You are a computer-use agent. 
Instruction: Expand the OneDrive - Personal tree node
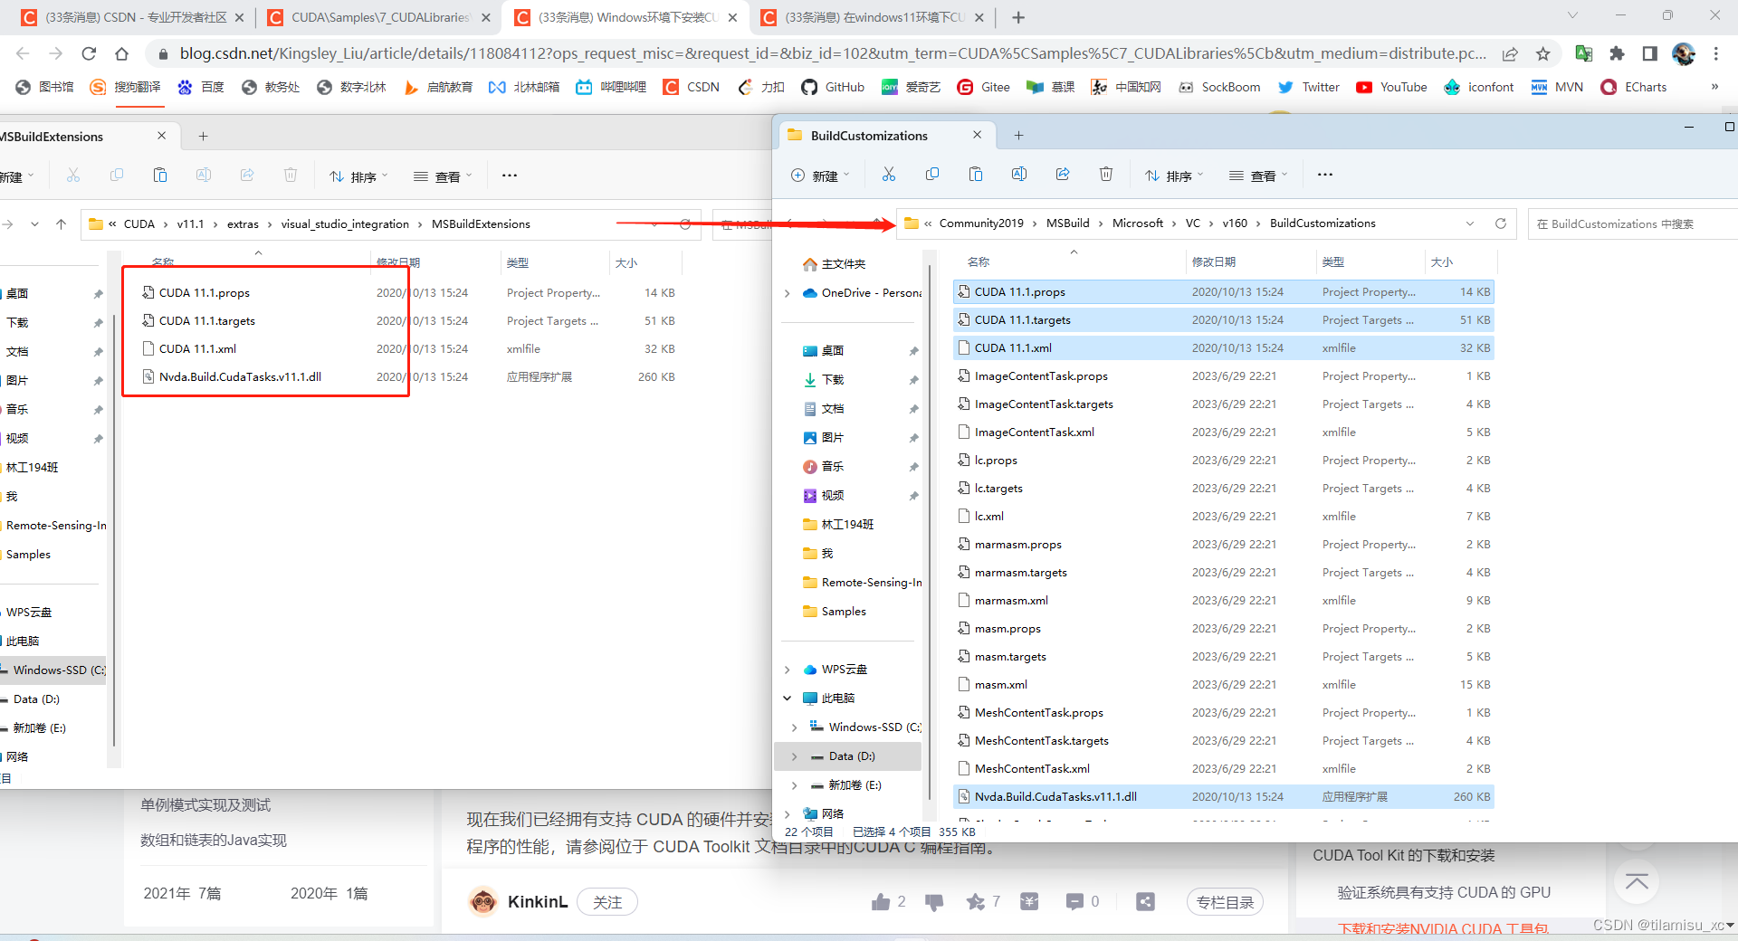click(x=787, y=293)
